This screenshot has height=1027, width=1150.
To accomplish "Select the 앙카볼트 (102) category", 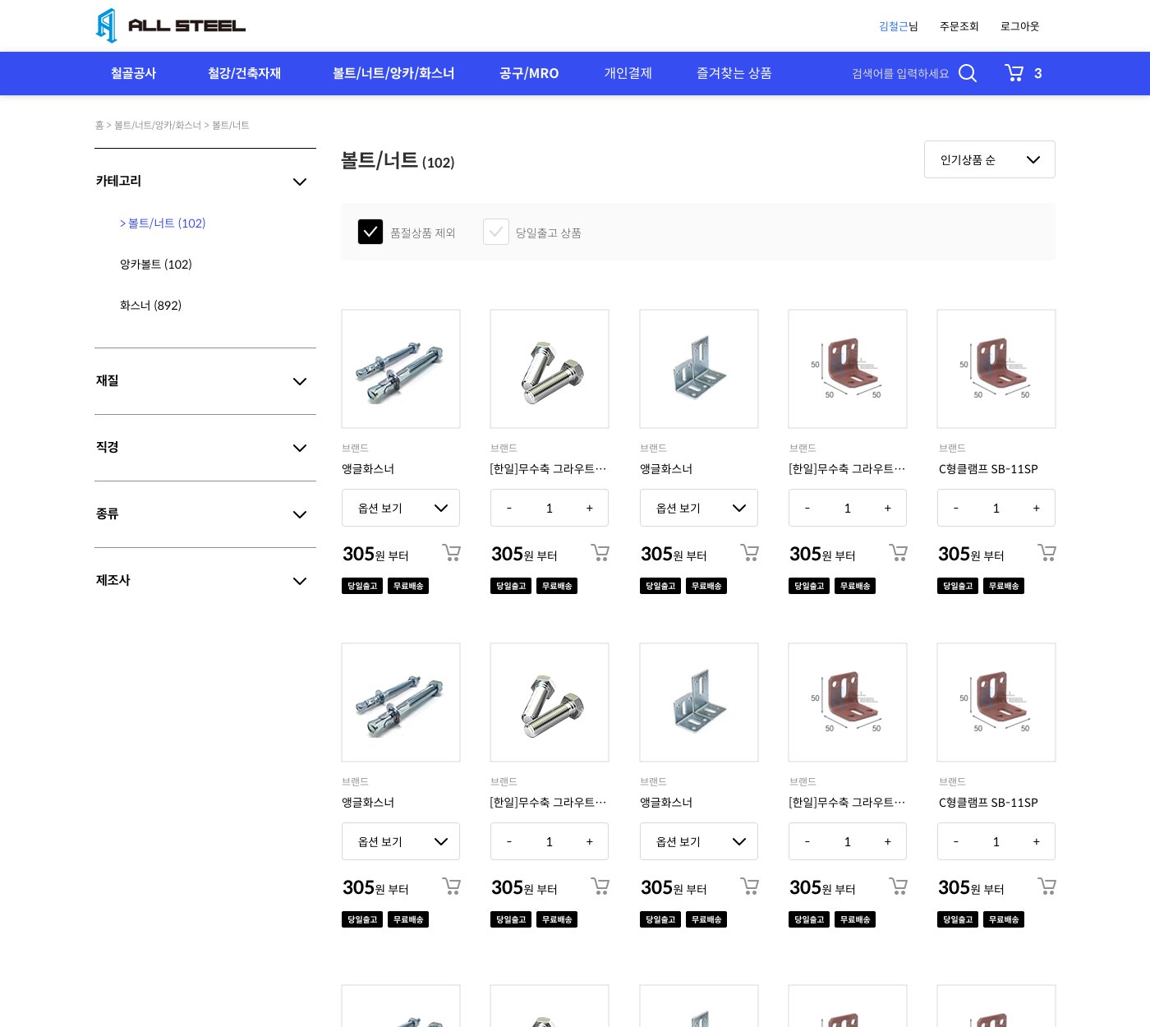I will 156,265.
